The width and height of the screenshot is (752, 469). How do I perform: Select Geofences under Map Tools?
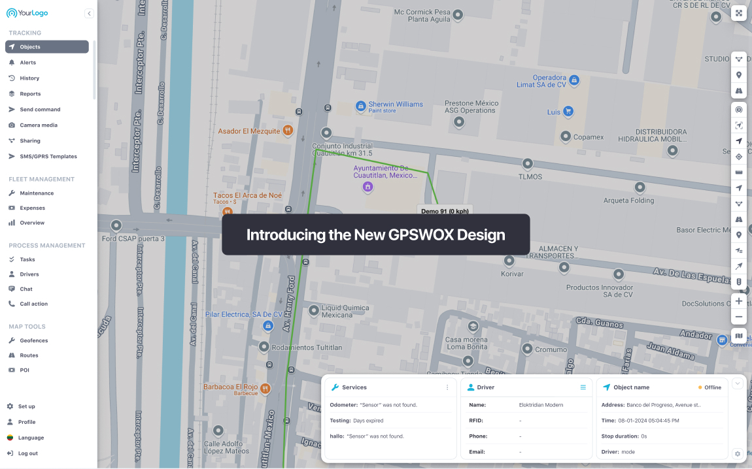(x=33, y=341)
